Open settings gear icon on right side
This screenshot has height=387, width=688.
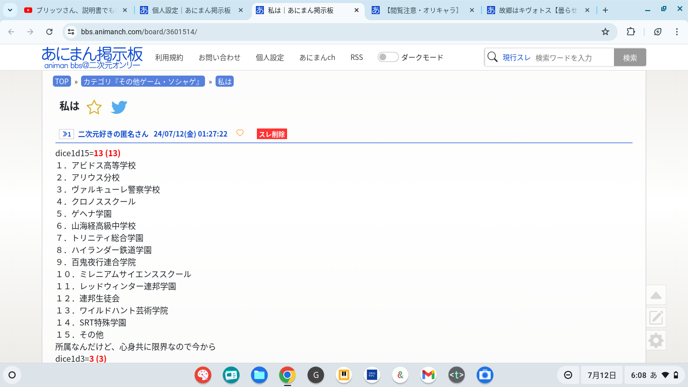(656, 341)
